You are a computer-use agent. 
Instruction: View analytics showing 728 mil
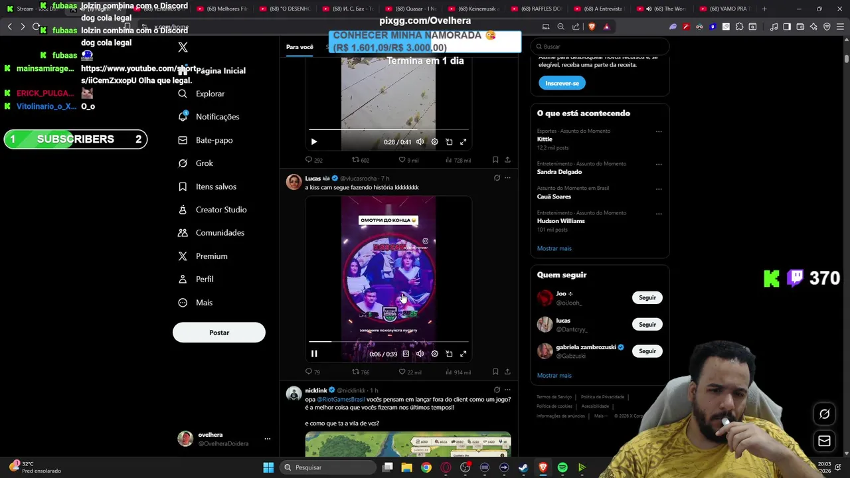[458, 160]
